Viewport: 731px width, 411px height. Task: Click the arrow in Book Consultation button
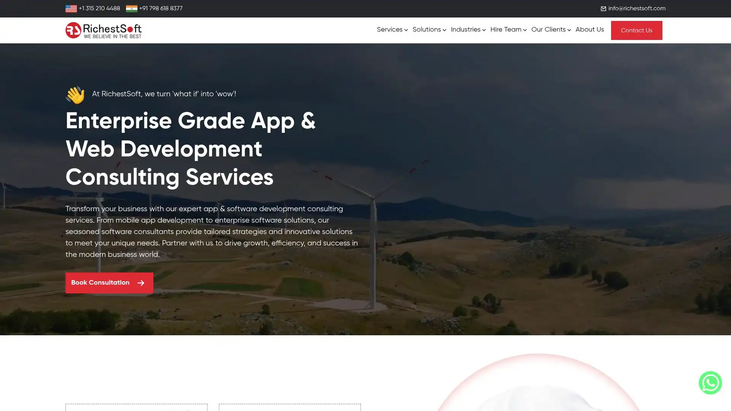tap(141, 283)
